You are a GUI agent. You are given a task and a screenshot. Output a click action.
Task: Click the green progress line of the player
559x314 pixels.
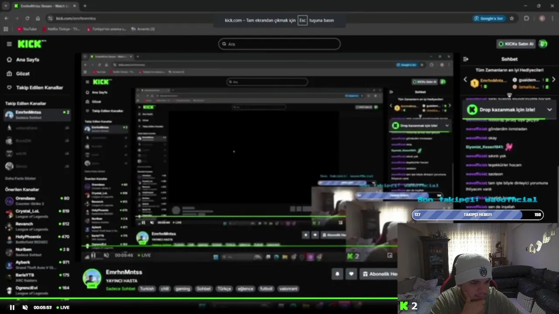tap(199, 299)
